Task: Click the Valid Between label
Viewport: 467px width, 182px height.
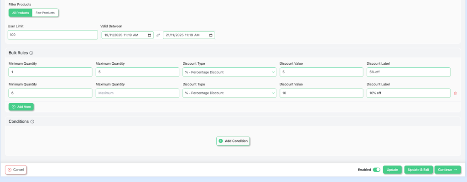Action: (x=111, y=26)
